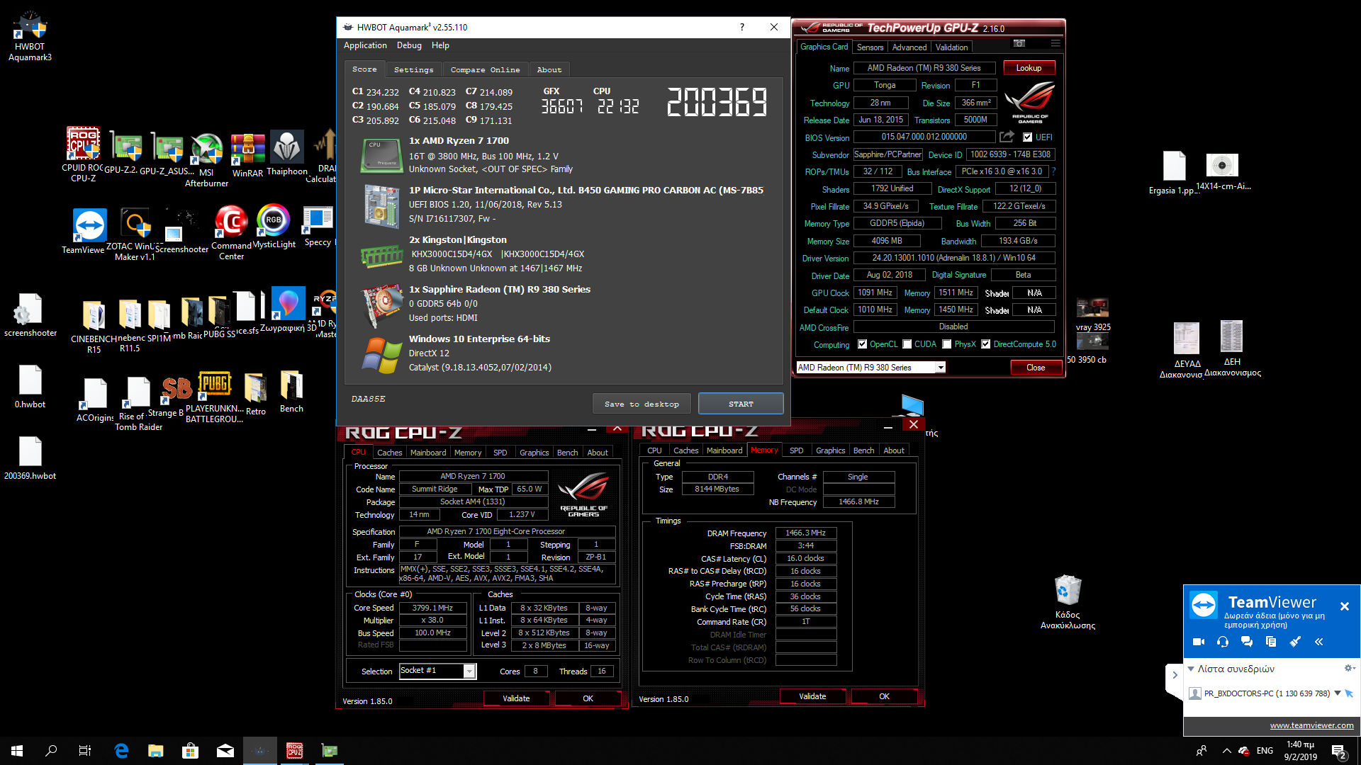1361x765 pixels.
Task: Open File Explorer from the taskbar
Action: 156,751
